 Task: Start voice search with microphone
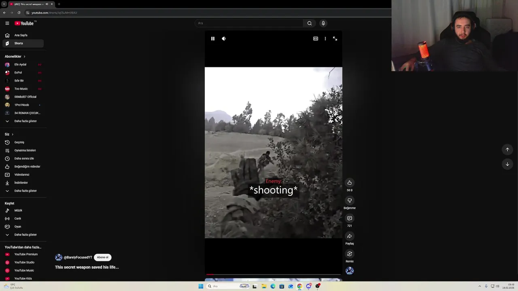click(323, 23)
